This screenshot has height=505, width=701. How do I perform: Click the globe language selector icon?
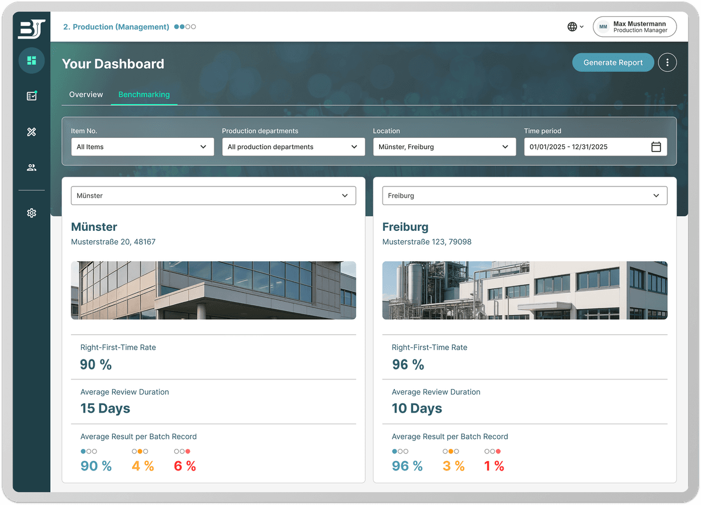(x=572, y=27)
